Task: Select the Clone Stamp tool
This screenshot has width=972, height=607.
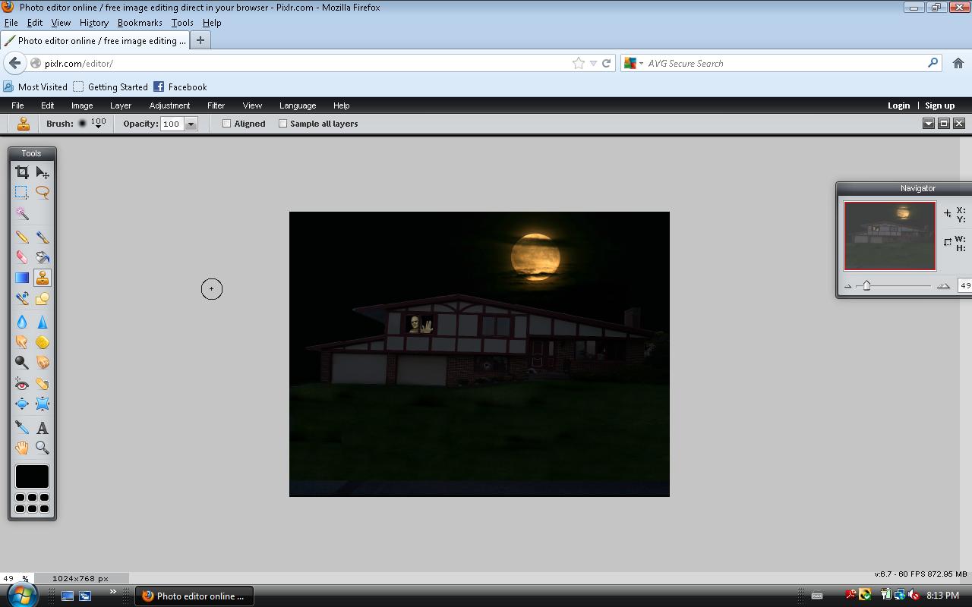Action: point(43,278)
